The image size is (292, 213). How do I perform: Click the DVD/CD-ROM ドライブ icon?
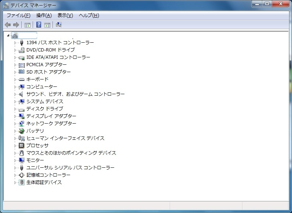pos(22,50)
